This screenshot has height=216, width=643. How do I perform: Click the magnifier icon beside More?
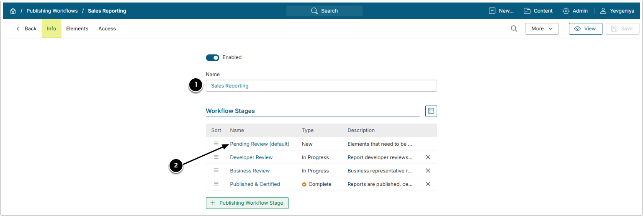tap(514, 28)
